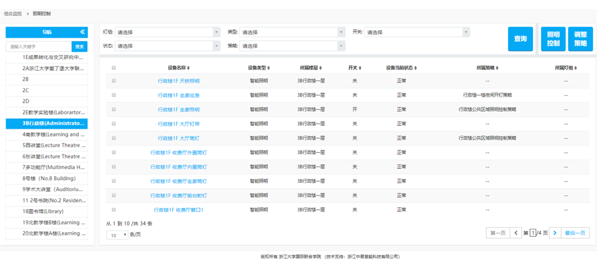Click the 调整策略 button
Screen dimensions: 601x263
pyautogui.click(x=581, y=38)
